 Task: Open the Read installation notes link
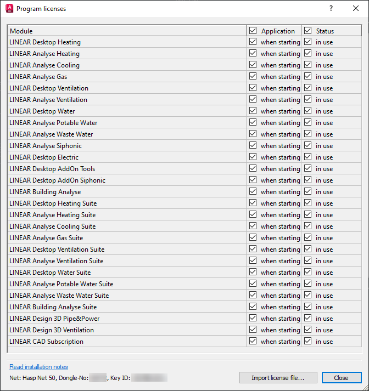point(38,367)
